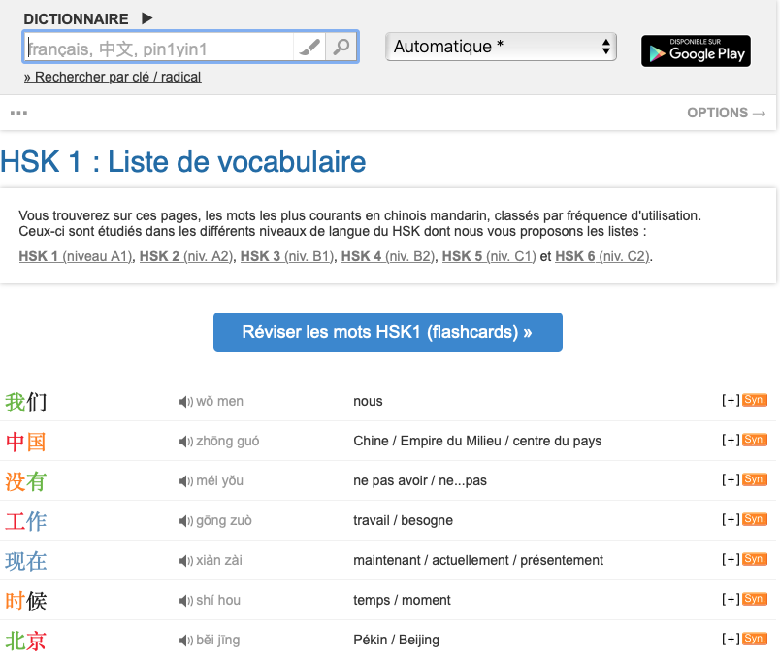780x658 pixels.
Task: Click the magnifying glass search icon
Action: click(x=341, y=48)
